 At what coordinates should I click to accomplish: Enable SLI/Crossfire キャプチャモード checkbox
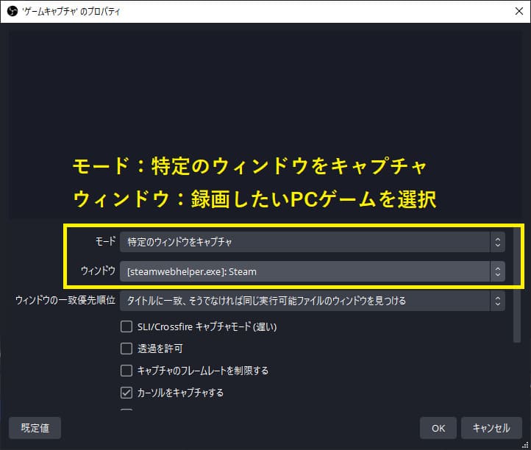click(x=126, y=326)
